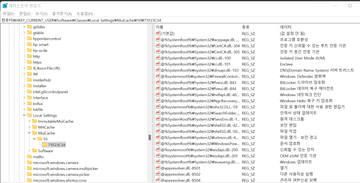Viewport: 360px width, 183px height.
Task: Select the 'Enclave' data cell
Action: (x=286, y=64)
